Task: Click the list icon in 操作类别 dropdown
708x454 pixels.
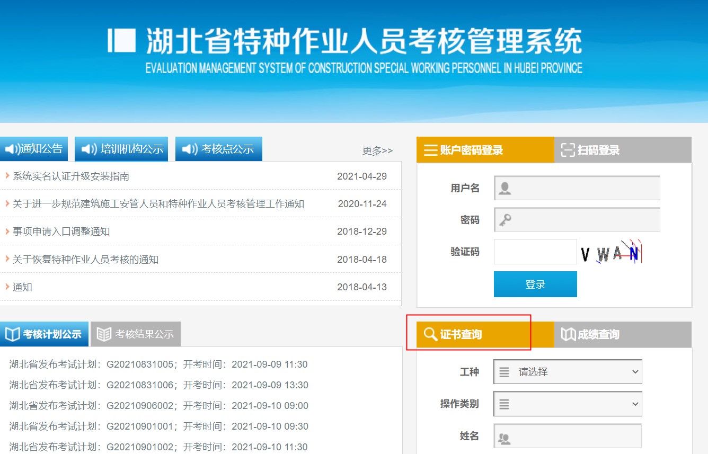Action: coord(505,404)
